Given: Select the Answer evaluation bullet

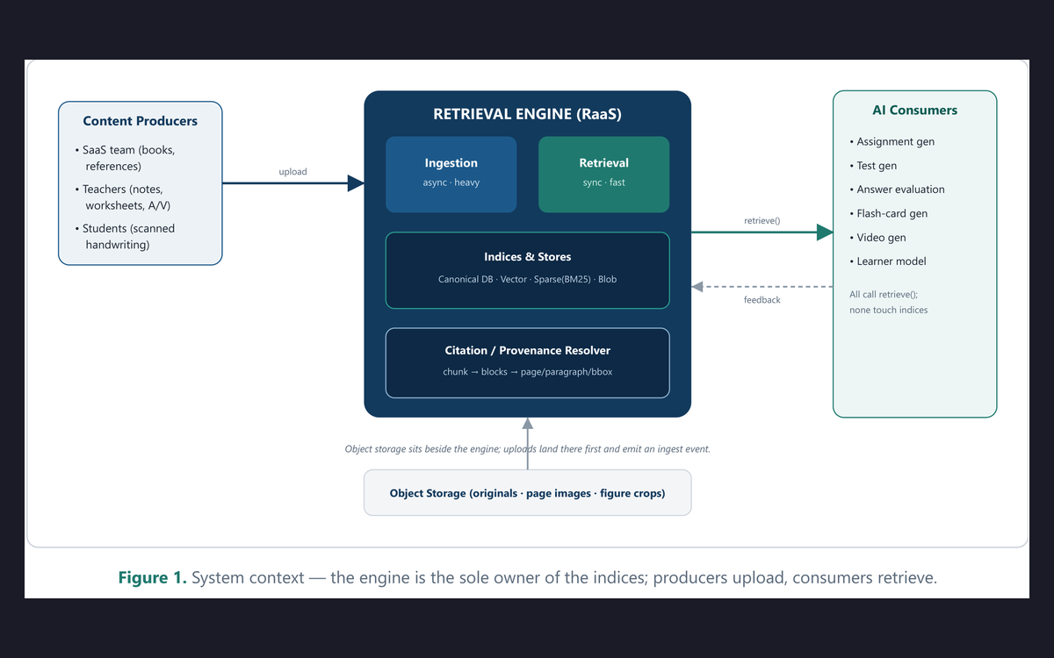Looking at the screenshot, I should point(897,190).
